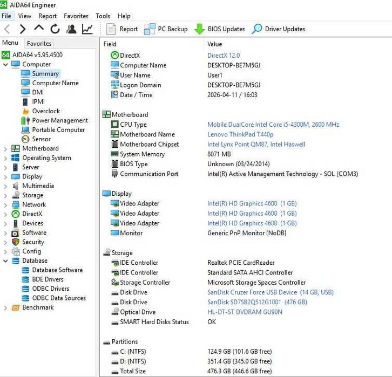Select ODBC Data Sources in the tree
The height and width of the screenshot is (377, 392).
click(59, 298)
